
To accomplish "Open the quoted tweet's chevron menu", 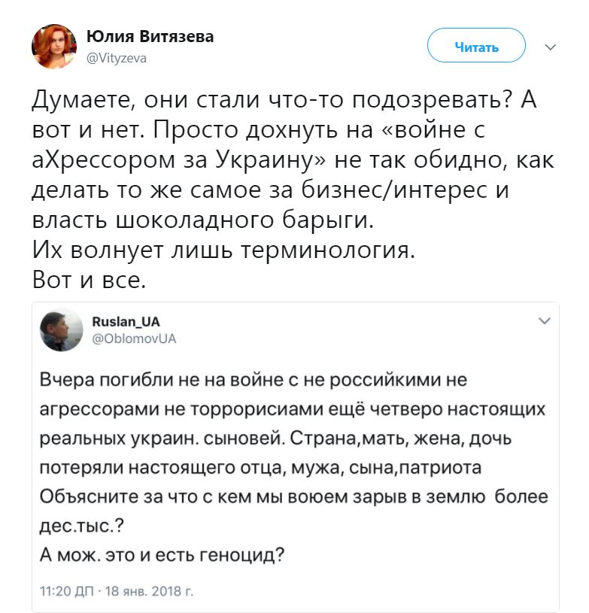I will click(x=545, y=322).
